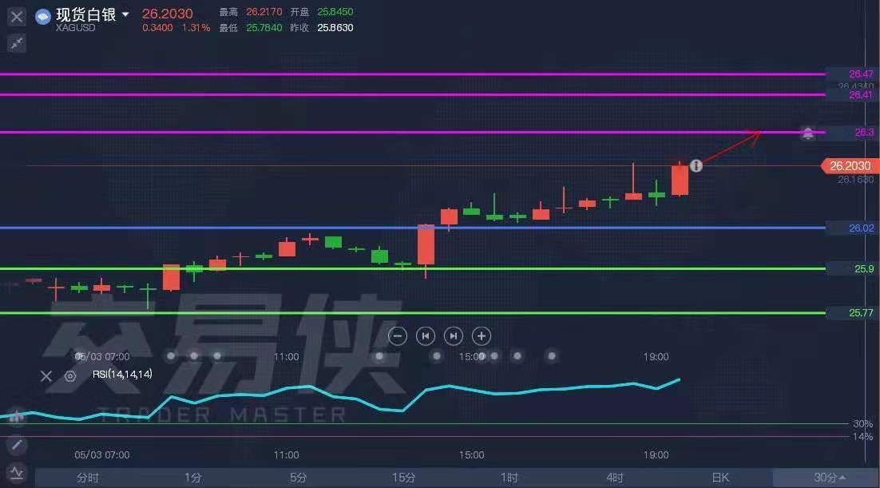Click the collapse arrows icon below the X
This screenshot has height=488, width=880.
pyautogui.click(x=17, y=43)
